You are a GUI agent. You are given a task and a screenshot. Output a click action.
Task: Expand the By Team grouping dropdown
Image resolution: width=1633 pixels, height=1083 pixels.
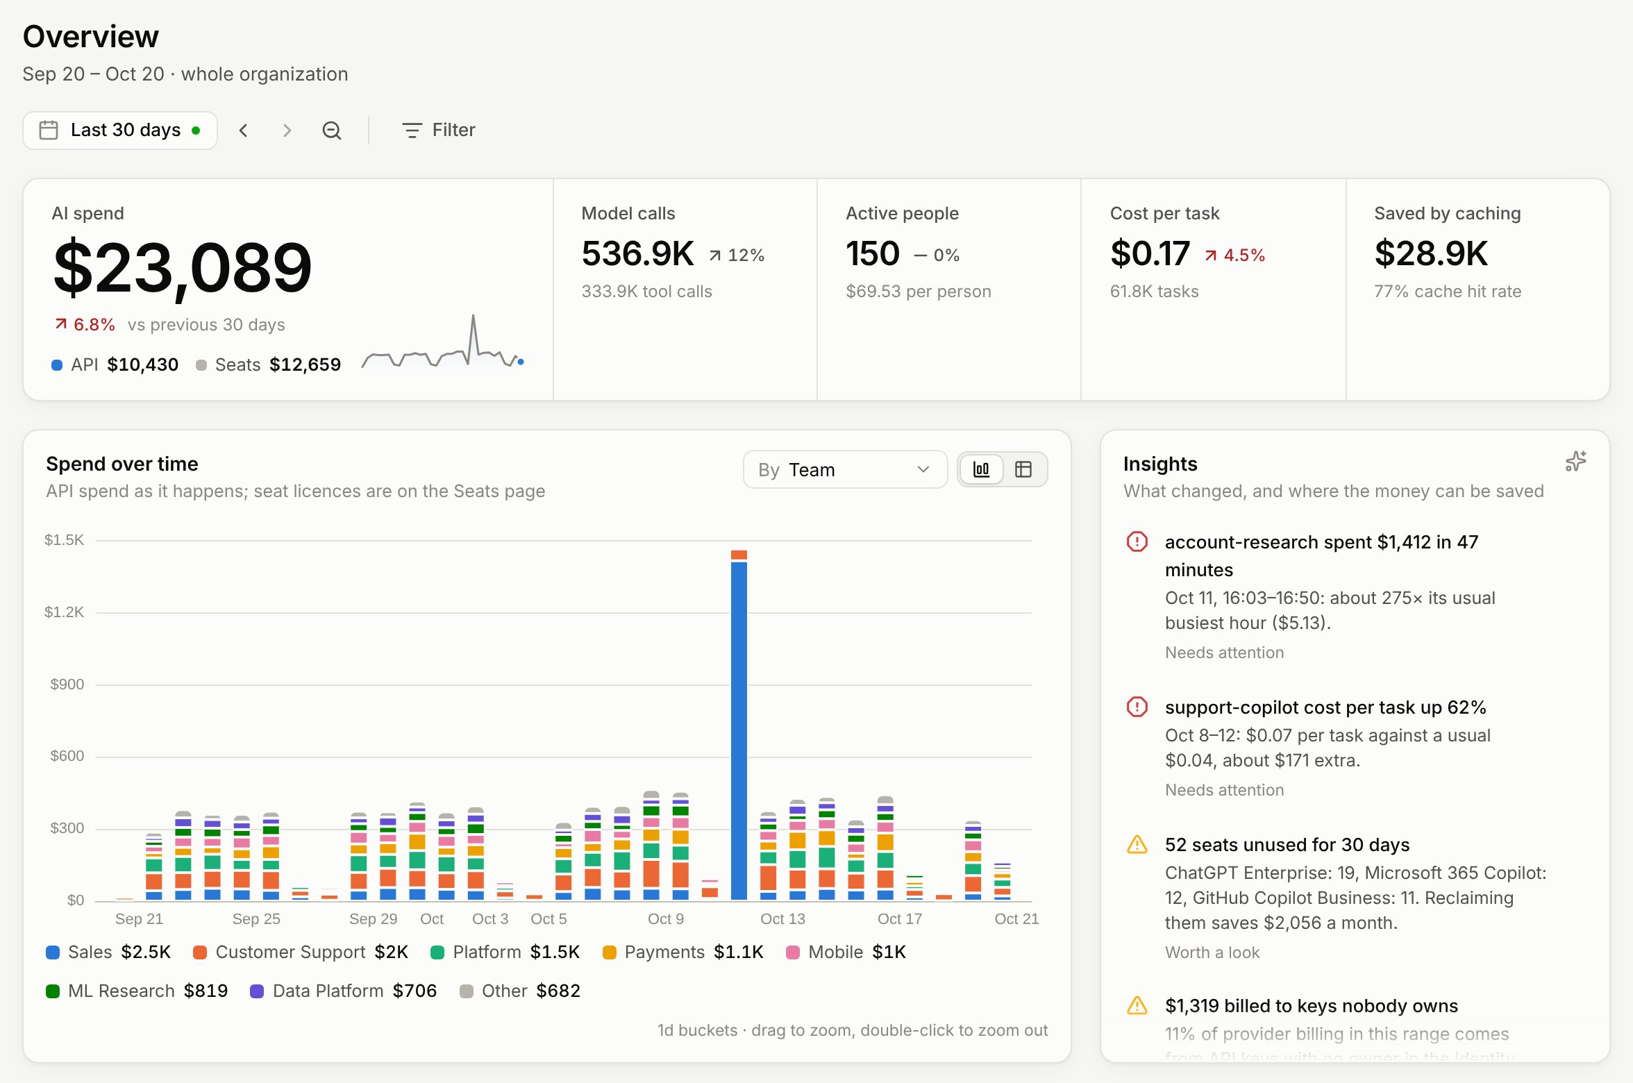[x=845, y=470]
